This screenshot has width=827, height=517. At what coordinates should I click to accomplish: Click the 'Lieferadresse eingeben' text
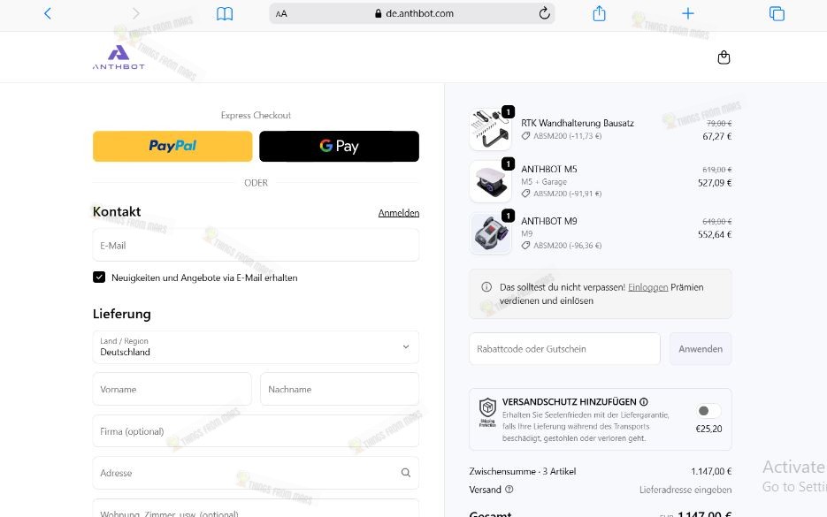tap(685, 490)
